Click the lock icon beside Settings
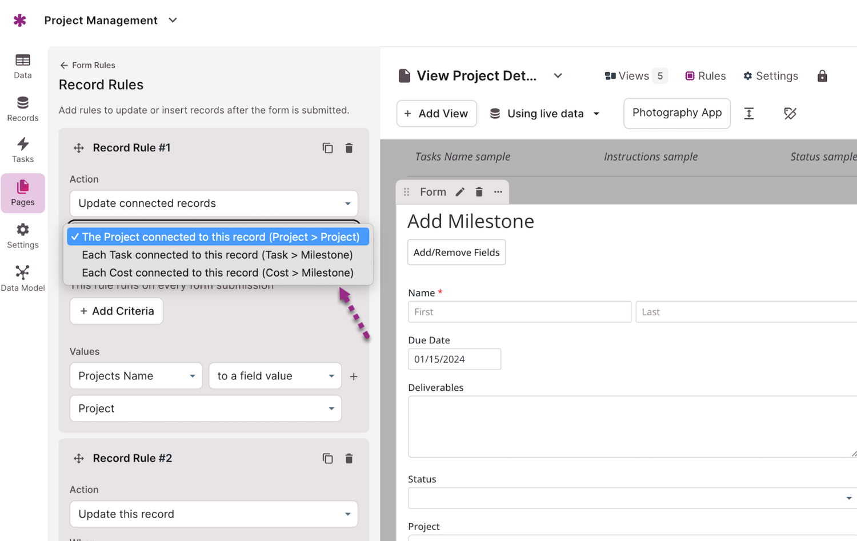The image size is (857, 541). (x=822, y=76)
